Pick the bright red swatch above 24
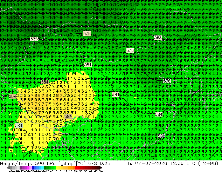Screen dimensions: 222x172 pyautogui.click(x=77, y=167)
